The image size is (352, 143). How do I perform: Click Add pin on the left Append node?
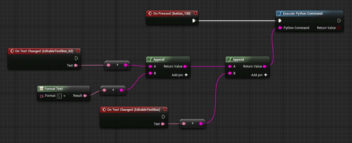[x=180, y=75]
